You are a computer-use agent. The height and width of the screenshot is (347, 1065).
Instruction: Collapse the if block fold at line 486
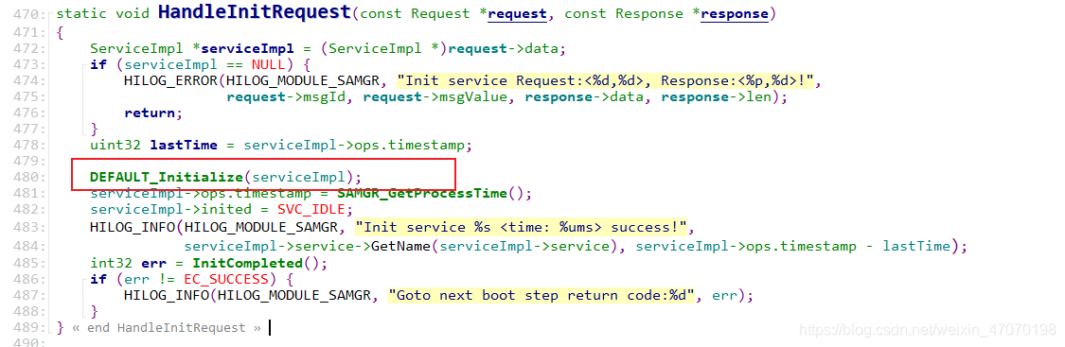coord(85,279)
